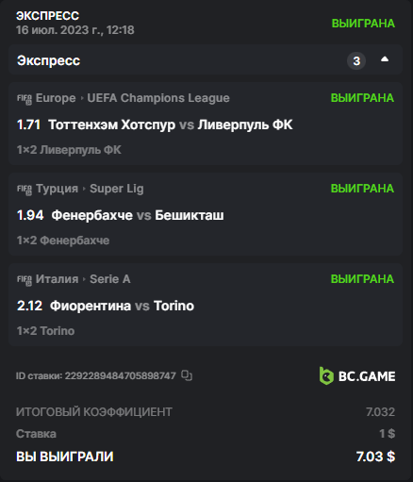This screenshot has width=413, height=482.
Task: Open the Фенербахче vs Бешикташ match
Action: pos(138,215)
